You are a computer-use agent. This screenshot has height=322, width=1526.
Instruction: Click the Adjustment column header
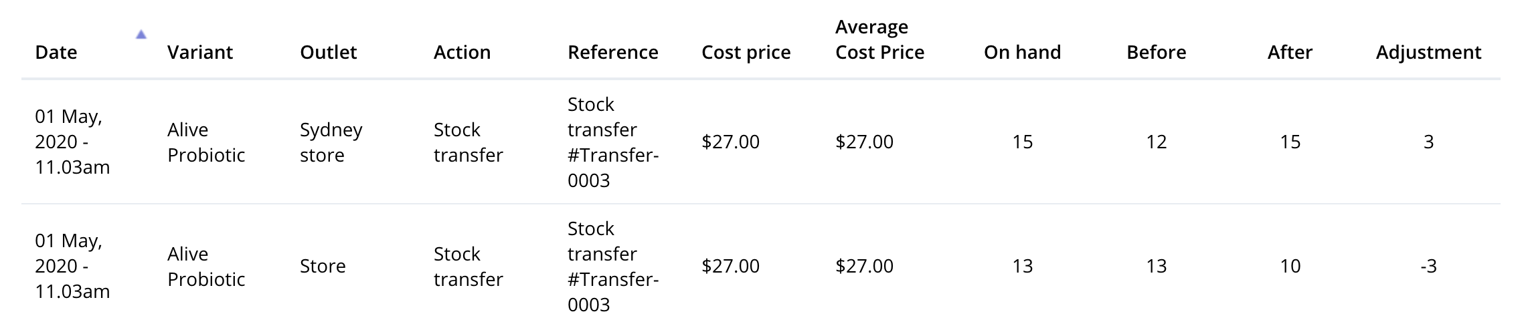(x=1428, y=52)
